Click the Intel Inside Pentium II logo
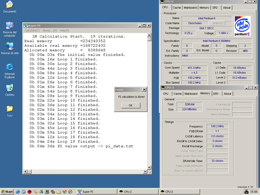Viewport: 260px width, 195px height. click(x=242, y=26)
